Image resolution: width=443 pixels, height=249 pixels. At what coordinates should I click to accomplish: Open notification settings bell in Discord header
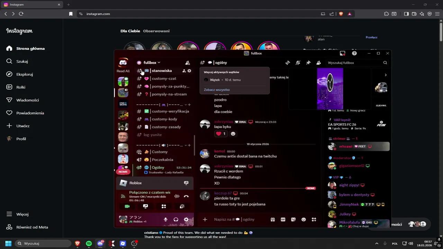pos(298,63)
